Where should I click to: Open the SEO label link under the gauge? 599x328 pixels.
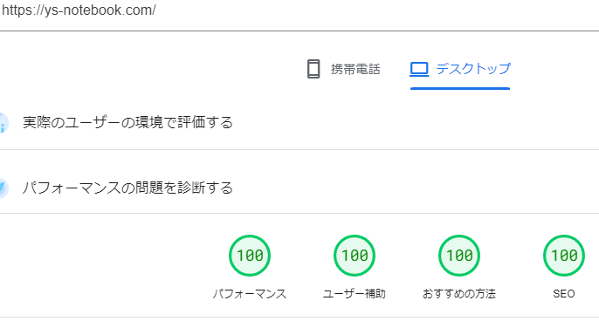tap(564, 294)
